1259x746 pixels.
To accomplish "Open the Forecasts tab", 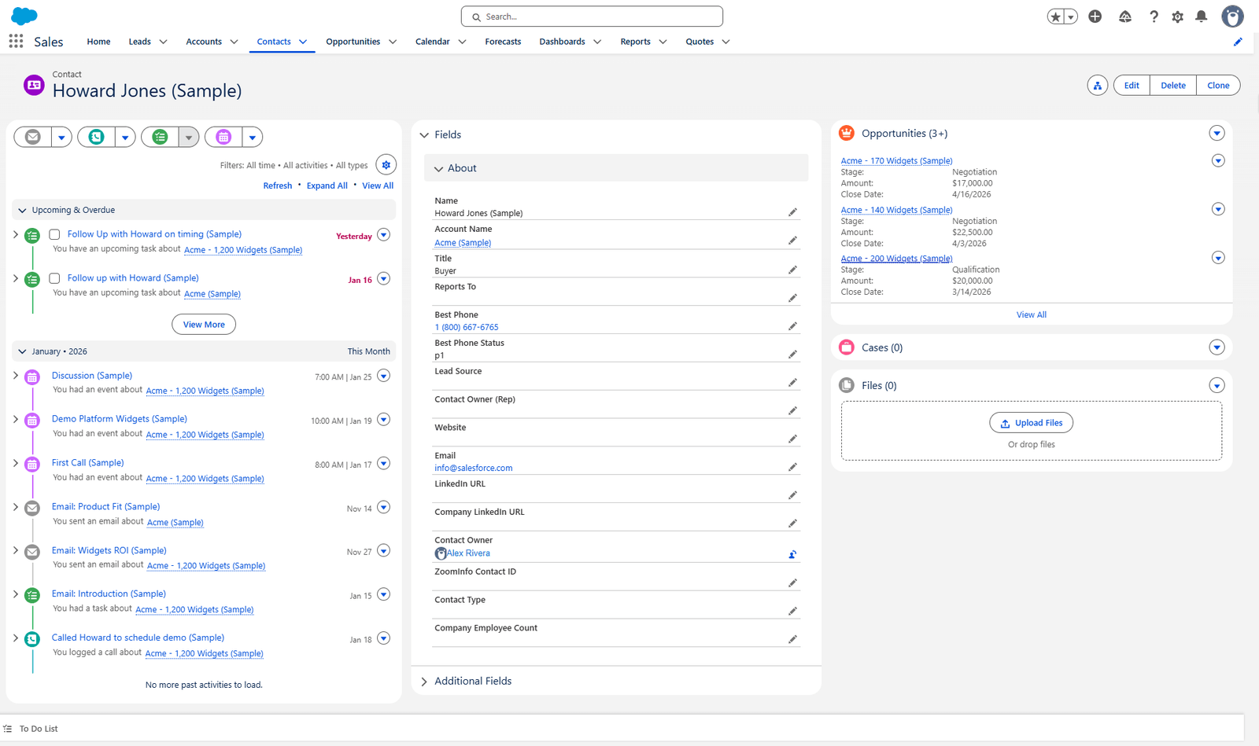I will click(x=503, y=42).
